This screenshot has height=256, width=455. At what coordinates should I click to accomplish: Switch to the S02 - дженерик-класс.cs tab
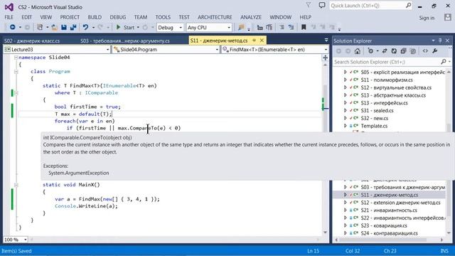[x=32, y=41]
